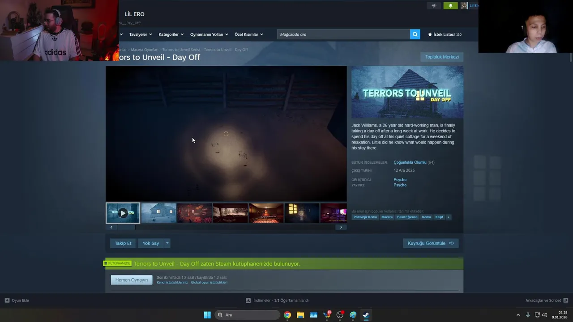Select the snowy blue cabin screenshot thumbnail

tap(159, 213)
